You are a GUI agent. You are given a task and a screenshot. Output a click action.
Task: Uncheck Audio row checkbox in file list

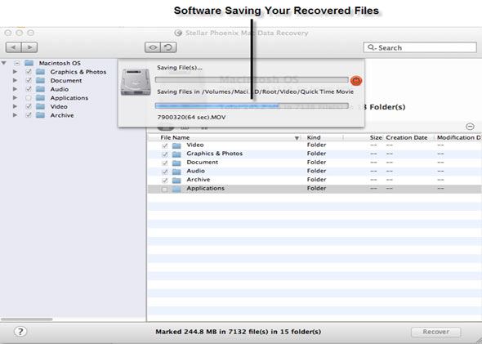165,172
